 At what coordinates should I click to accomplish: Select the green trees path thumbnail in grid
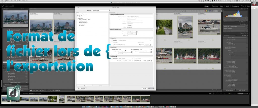(164, 27)
